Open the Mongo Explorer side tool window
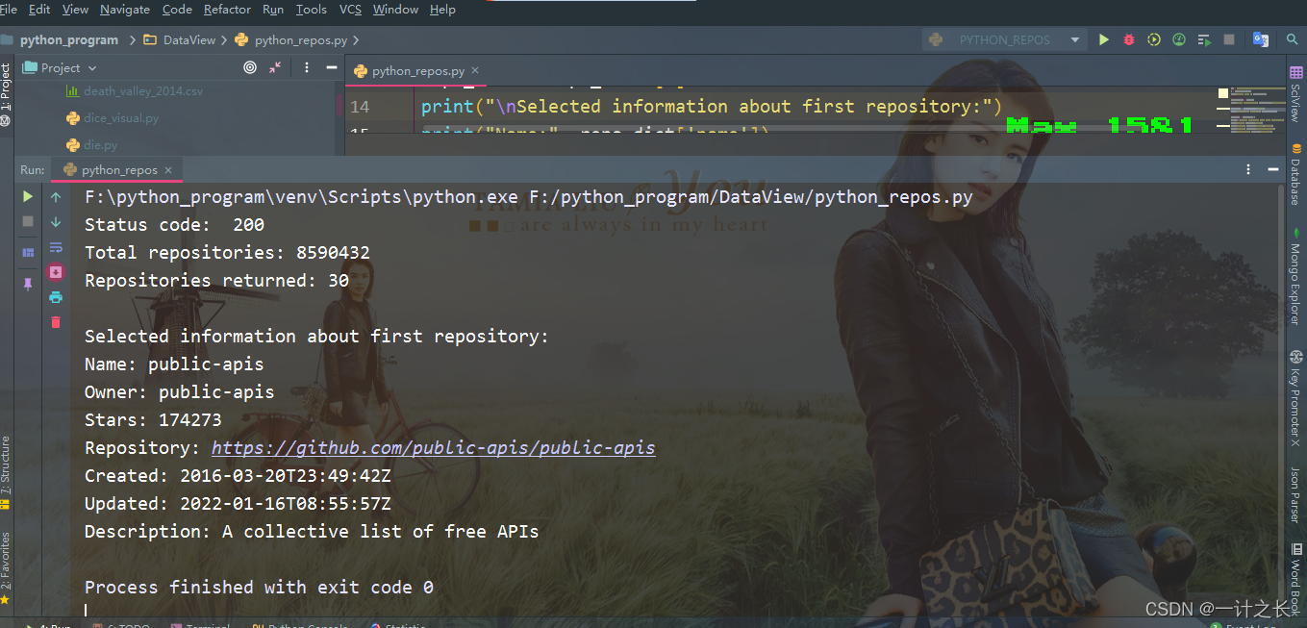 [x=1295, y=276]
